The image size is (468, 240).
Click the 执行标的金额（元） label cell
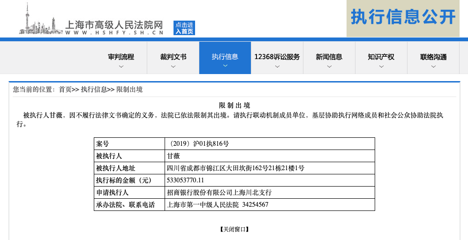click(x=129, y=180)
